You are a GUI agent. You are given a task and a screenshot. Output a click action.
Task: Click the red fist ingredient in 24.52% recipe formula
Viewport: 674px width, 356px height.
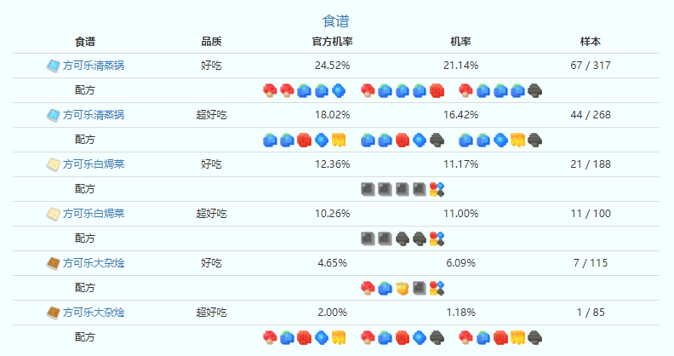tap(437, 91)
